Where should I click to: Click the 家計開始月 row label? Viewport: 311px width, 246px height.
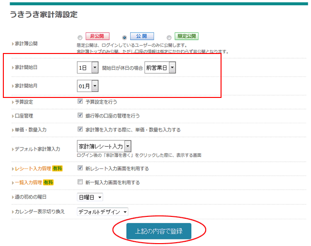pyautogui.click(x=26, y=86)
